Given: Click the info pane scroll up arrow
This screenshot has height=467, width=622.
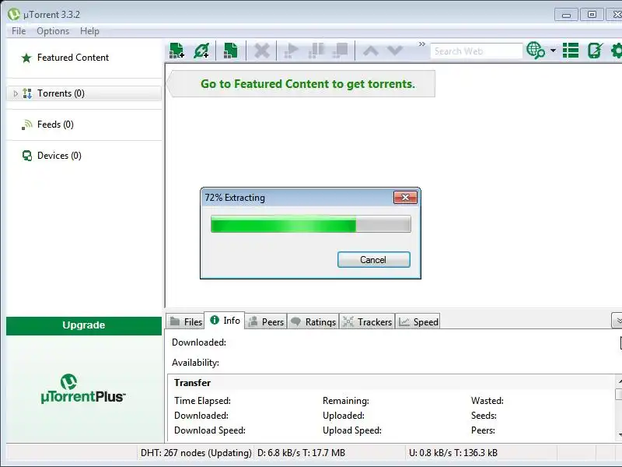Looking at the screenshot, I should [x=619, y=381].
